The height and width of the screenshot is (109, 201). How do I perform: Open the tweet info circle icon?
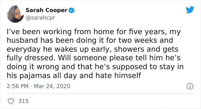pos(190,86)
